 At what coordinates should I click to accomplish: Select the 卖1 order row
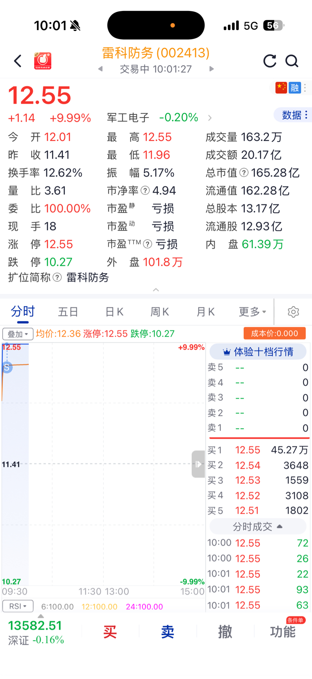point(258,428)
